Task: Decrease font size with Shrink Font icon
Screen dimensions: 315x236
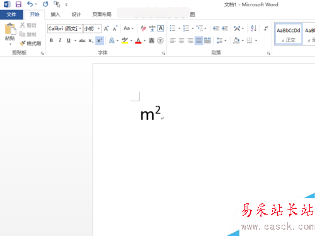Action: tap(115, 28)
